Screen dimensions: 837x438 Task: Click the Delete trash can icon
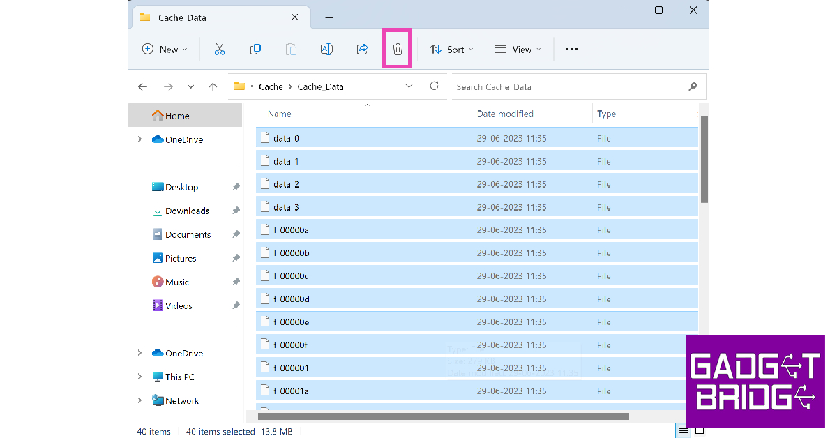tap(398, 49)
